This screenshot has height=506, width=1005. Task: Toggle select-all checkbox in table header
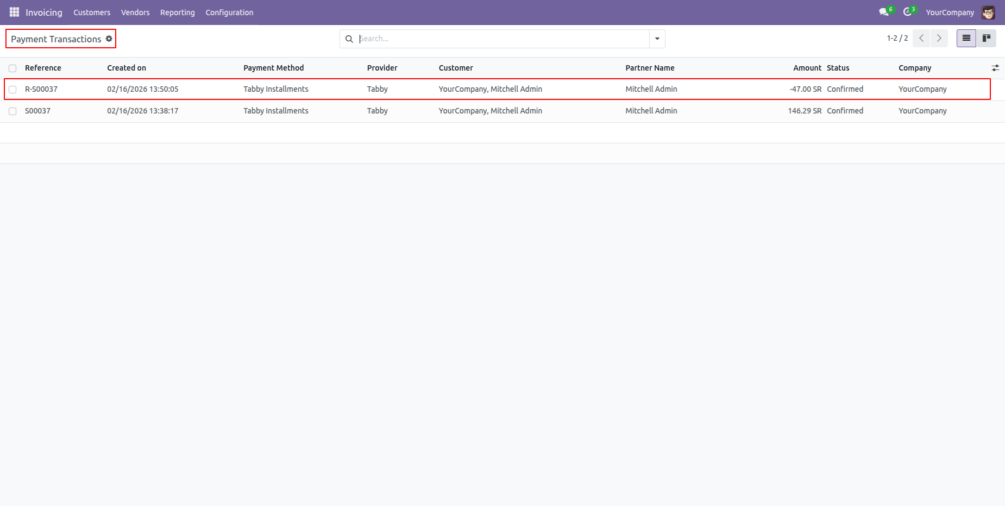pos(12,68)
